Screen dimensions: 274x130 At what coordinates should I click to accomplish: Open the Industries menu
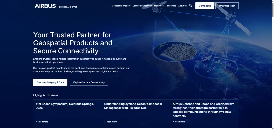[159, 6]
